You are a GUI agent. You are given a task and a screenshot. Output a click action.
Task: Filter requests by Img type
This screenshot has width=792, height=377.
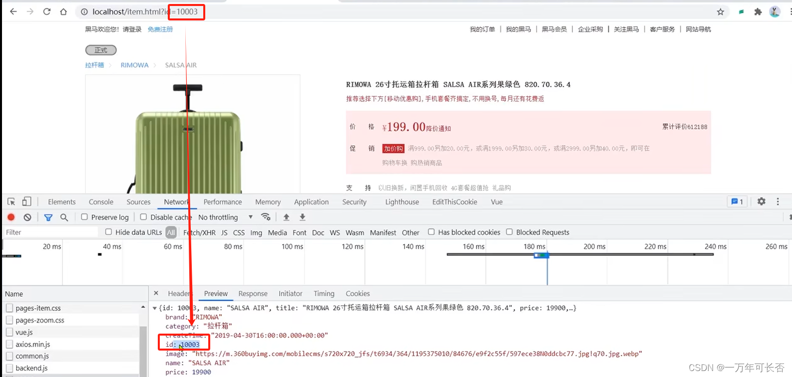[256, 232]
